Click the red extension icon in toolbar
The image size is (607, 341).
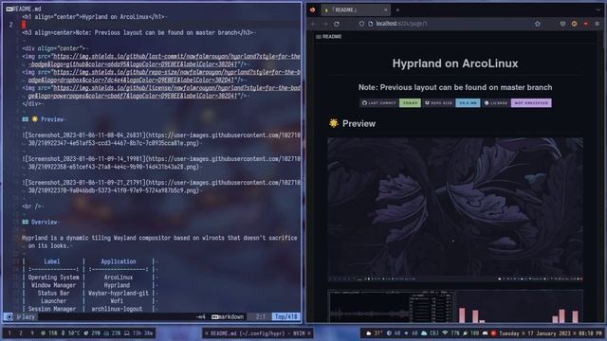[x=586, y=24]
